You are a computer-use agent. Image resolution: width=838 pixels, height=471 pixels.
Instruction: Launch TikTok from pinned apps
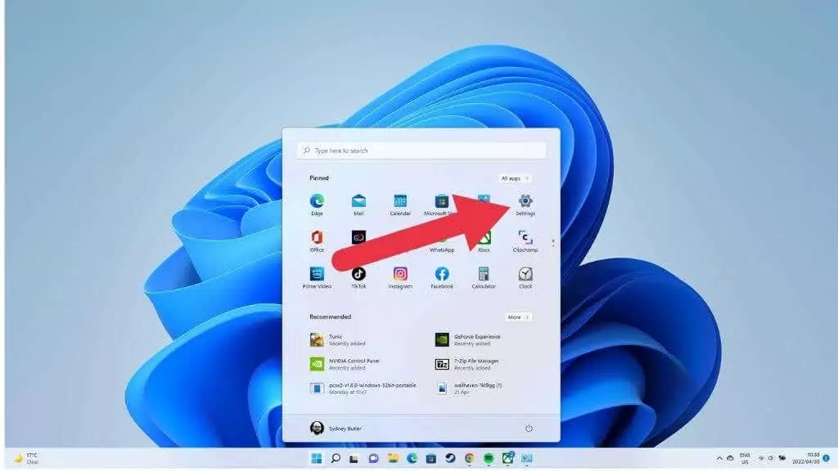click(x=358, y=278)
